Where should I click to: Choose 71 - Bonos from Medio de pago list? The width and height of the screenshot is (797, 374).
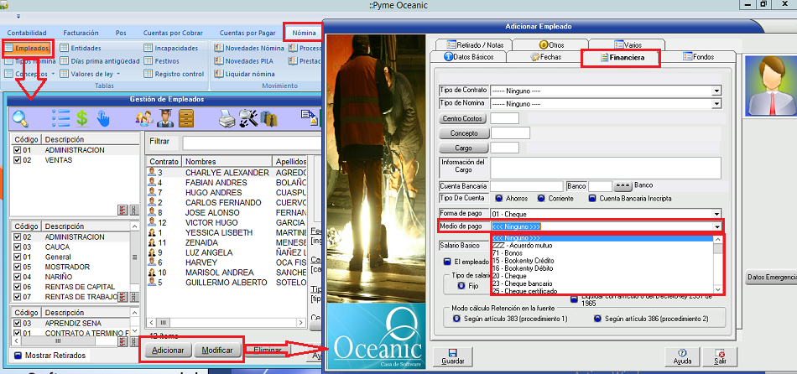[508, 253]
